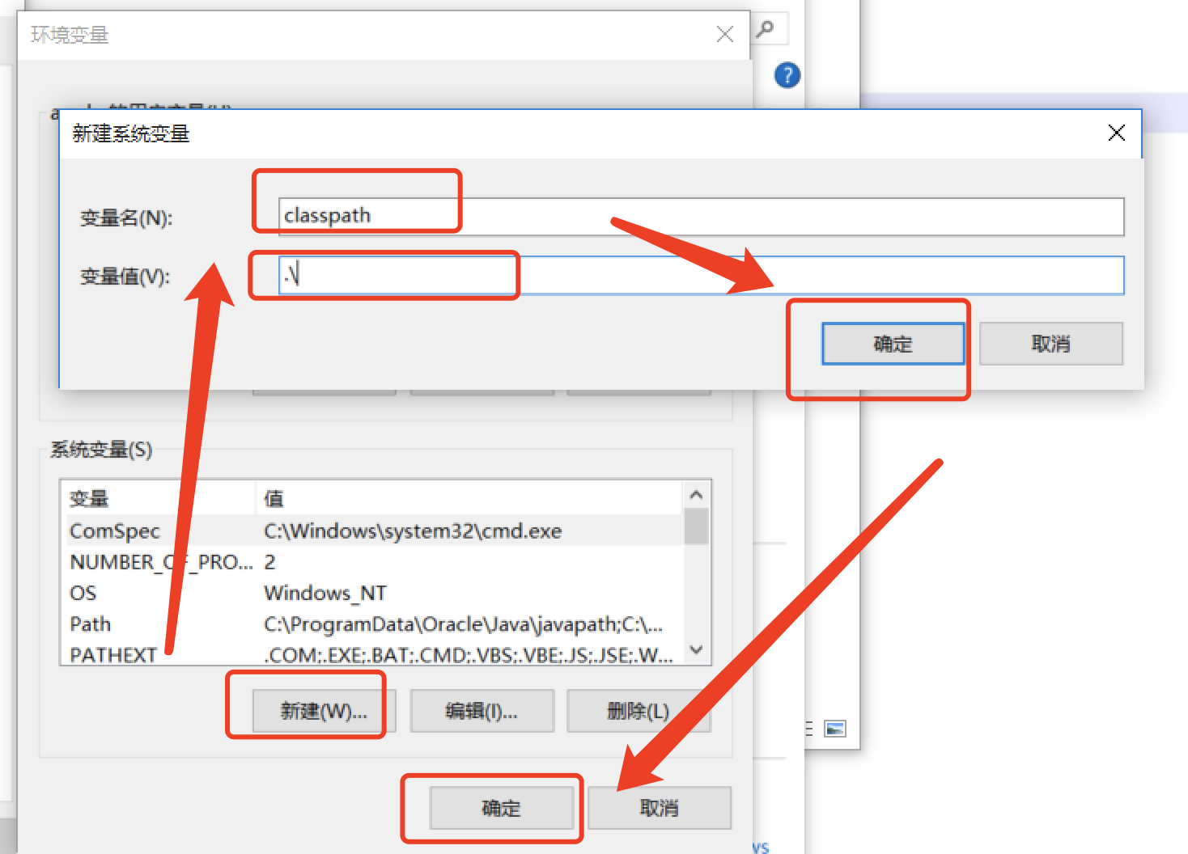Open the 编辑(I) edit dialog

[482, 710]
